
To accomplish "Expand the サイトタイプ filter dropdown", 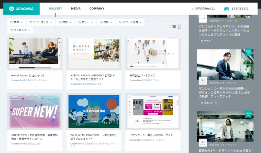I will point(41,22).
